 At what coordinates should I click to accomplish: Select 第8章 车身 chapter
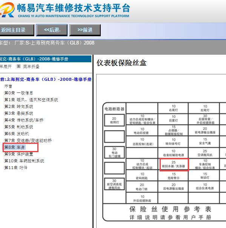(15, 147)
